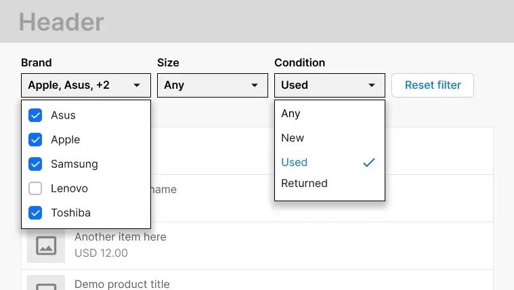514x290 pixels.
Task: Click the Condition filter label
Action: [299, 62]
